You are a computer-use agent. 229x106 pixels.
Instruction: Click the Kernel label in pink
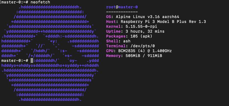coord(114,27)
